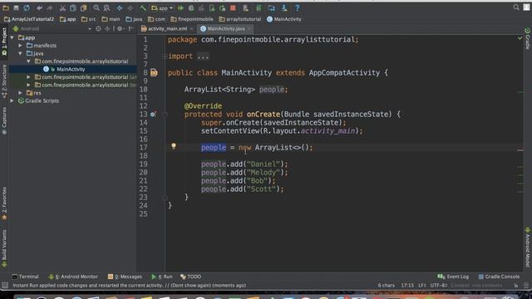
Task: Toggle the Android Model side tab
Action: pyautogui.click(x=527, y=248)
